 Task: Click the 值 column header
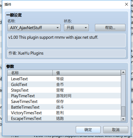(87, 73)
